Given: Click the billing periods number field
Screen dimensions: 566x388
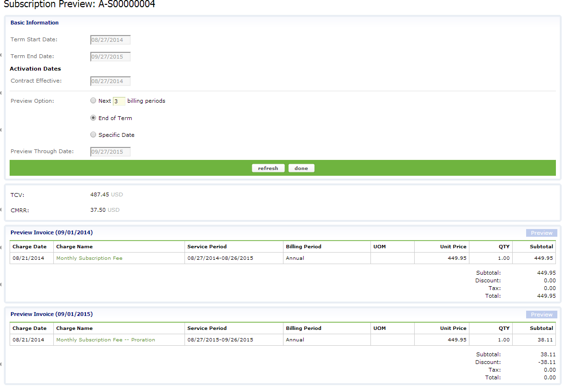Looking at the screenshot, I should (119, 101).
